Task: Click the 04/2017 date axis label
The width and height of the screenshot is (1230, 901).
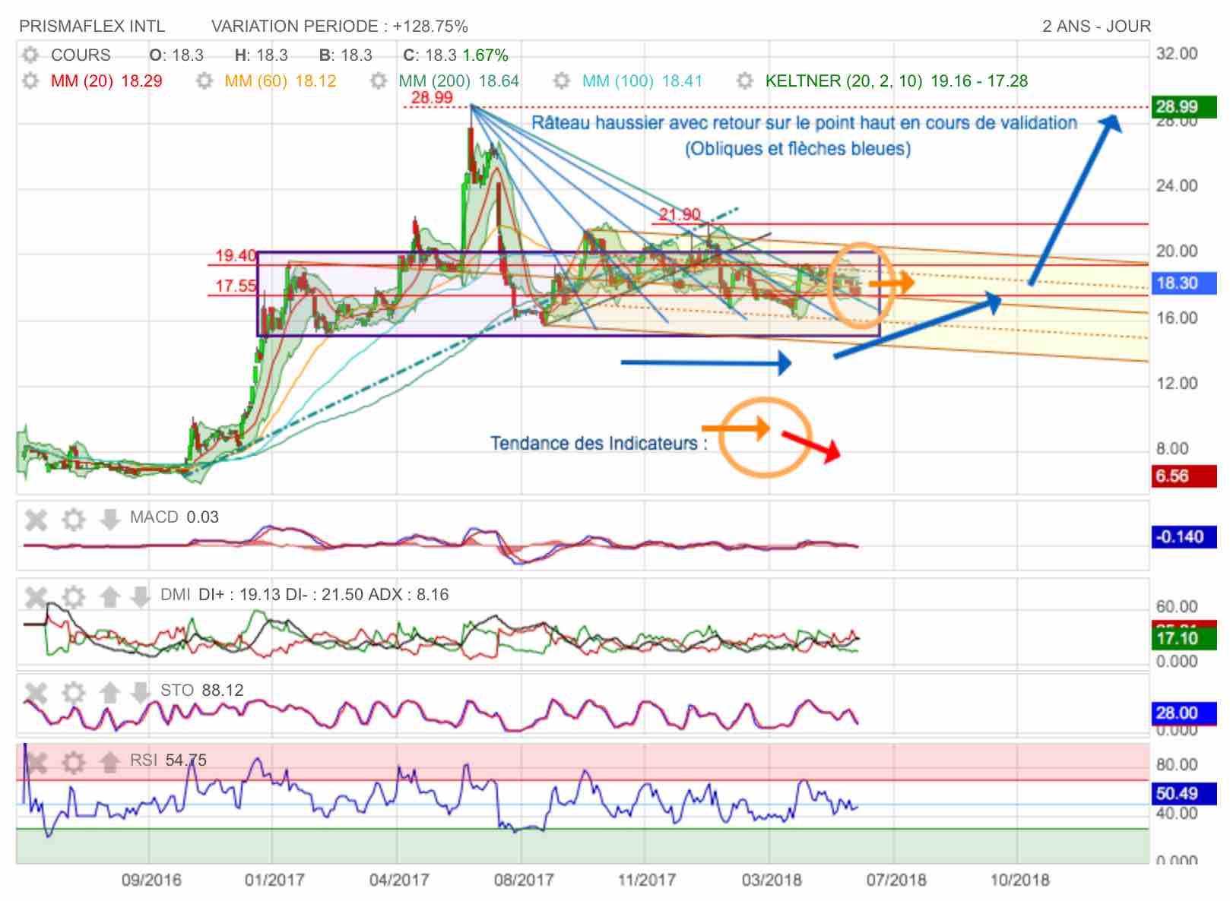Action: pyautogui.click(x=399, y=880)
